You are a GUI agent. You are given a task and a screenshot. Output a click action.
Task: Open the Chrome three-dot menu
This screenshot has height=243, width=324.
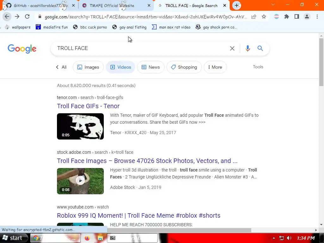click(x=317, y=16)
